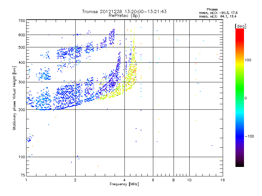Click the "[deg]" colorbar unit label
The image size is (262, 196).
[240, 26]
